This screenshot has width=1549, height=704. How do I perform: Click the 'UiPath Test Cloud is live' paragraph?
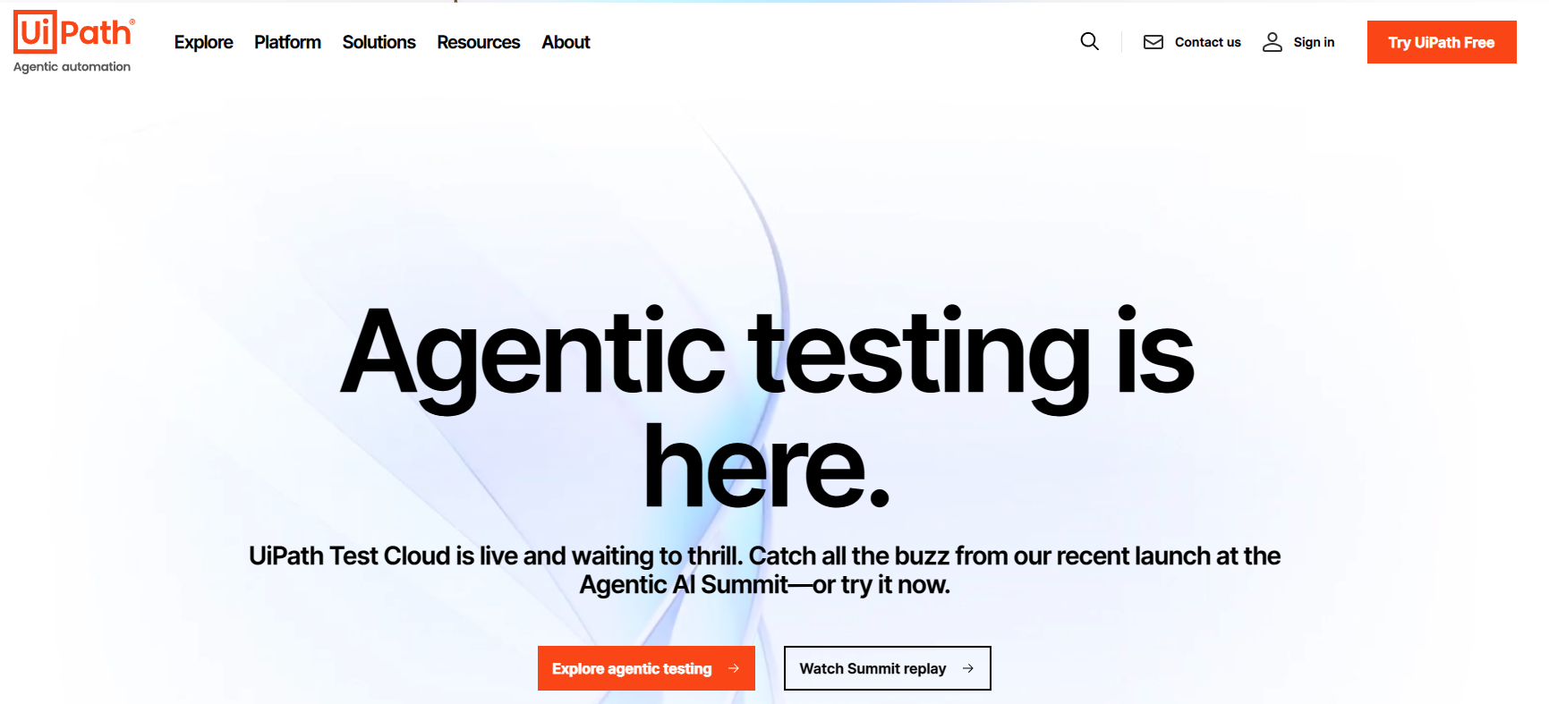765,570
